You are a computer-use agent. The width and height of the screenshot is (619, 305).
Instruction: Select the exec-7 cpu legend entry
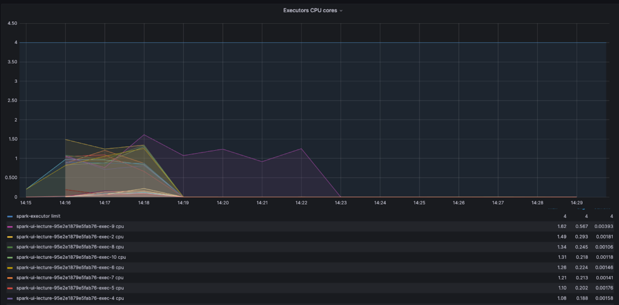coord(70,278)
